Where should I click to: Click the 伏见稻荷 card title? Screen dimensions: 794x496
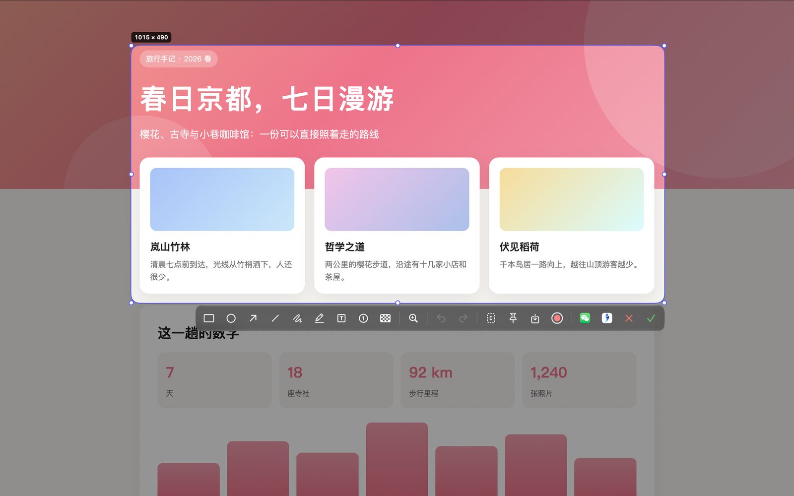[x=520, y=247]
